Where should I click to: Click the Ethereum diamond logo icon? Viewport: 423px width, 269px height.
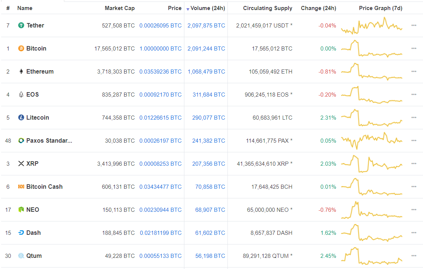pyautogui.click(x=21, y=71)
